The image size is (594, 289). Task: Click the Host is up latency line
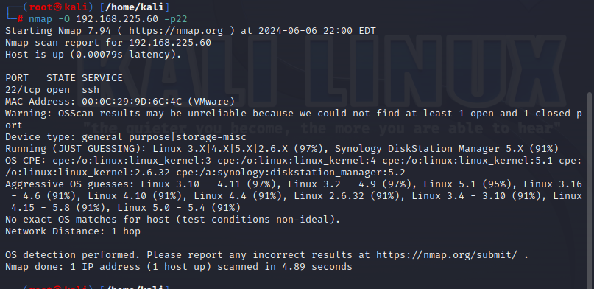pos(93,55)
